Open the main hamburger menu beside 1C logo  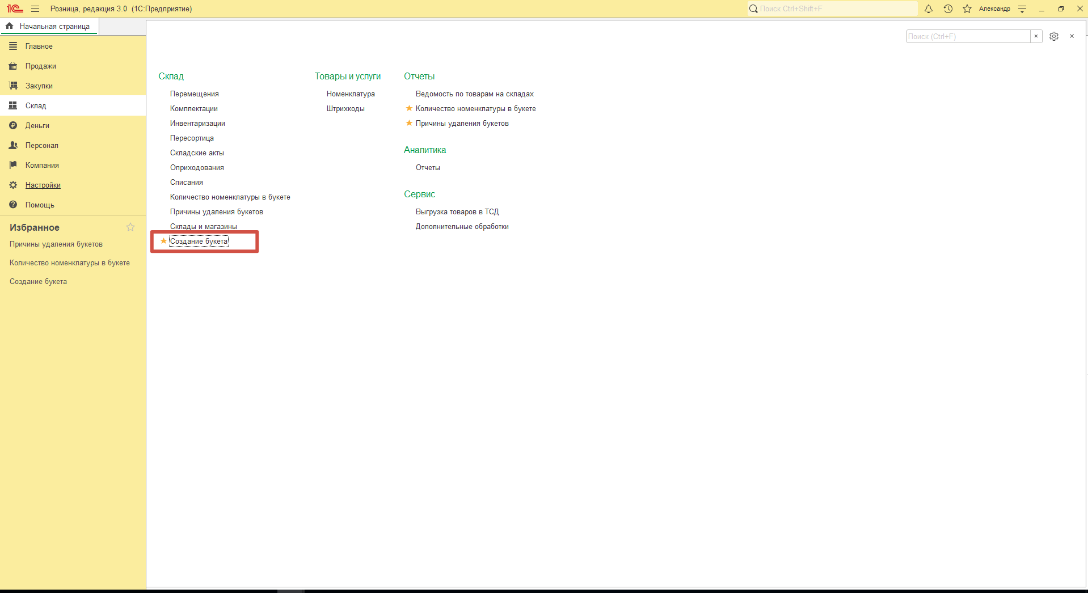click(35, 9)
